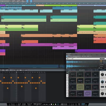The width and height of the screenshot is (106, 106).
Task: Click the Impact XT logo text
Action: coord(70,59)
